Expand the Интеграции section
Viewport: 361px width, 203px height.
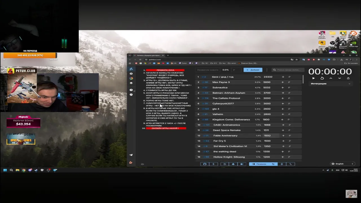coord(331,84)
